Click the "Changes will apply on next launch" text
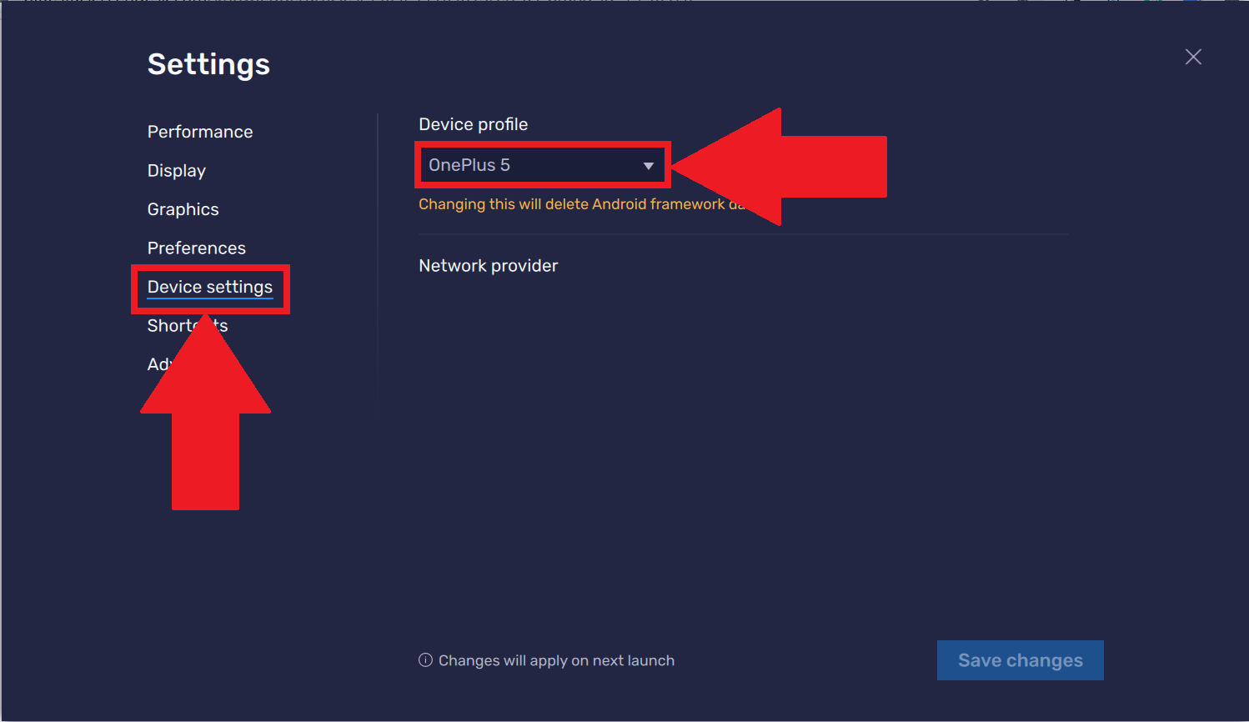 coord(557,660)
